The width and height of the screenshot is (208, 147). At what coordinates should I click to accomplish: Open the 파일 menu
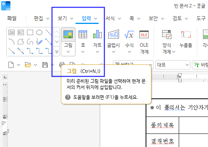click(x=12, y=19)
